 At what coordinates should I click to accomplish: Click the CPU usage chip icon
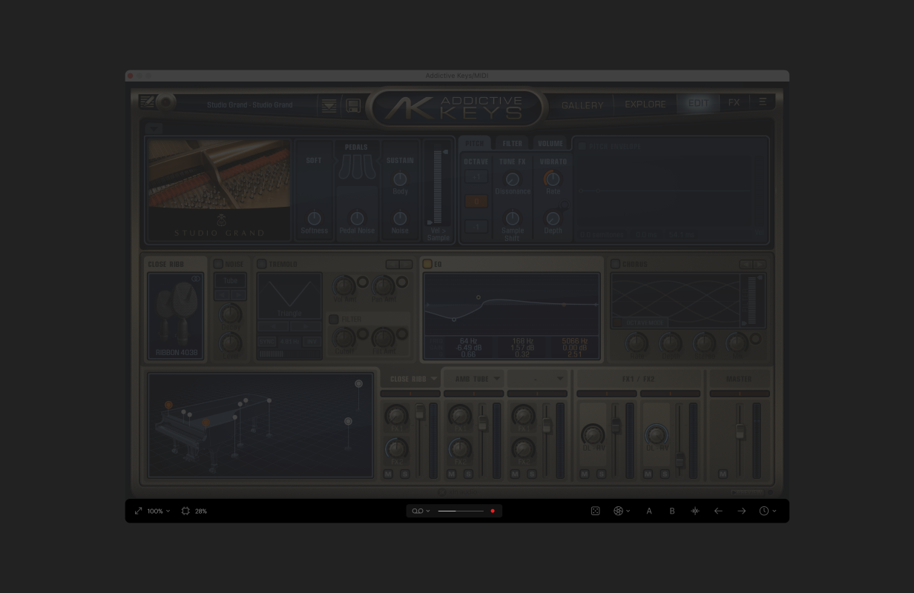click(x=185, y=511)
